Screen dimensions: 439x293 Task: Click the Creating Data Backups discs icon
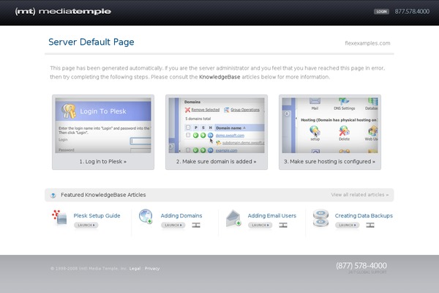pyautogui.click(x=320, y=218)
